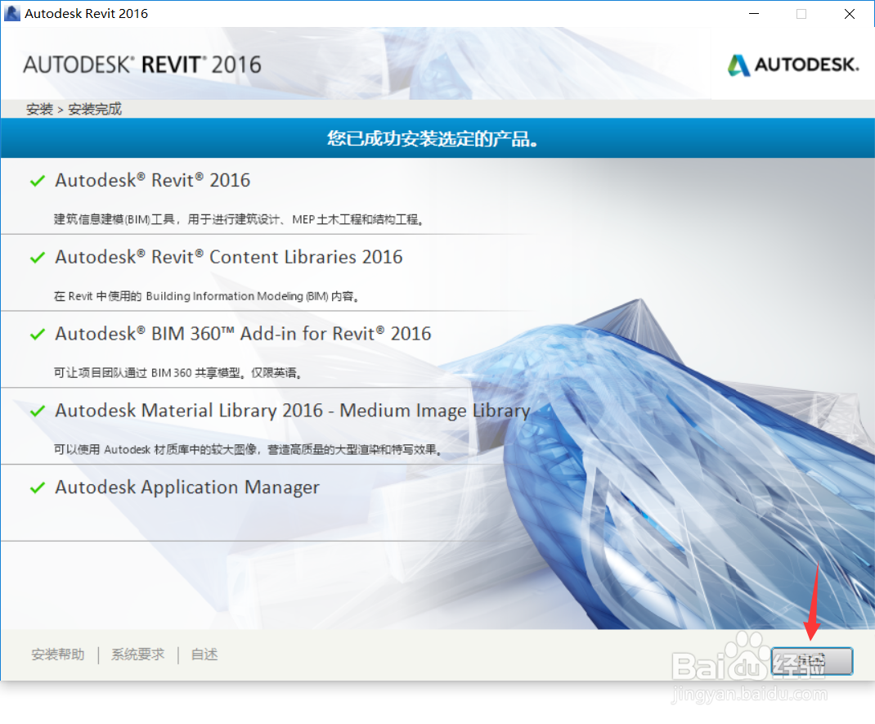The width and height of the screenshot is (875, 724).
Task: Click the green checkmark beside Revit Content Libraries 2016
Action: [x=38, y=258]
